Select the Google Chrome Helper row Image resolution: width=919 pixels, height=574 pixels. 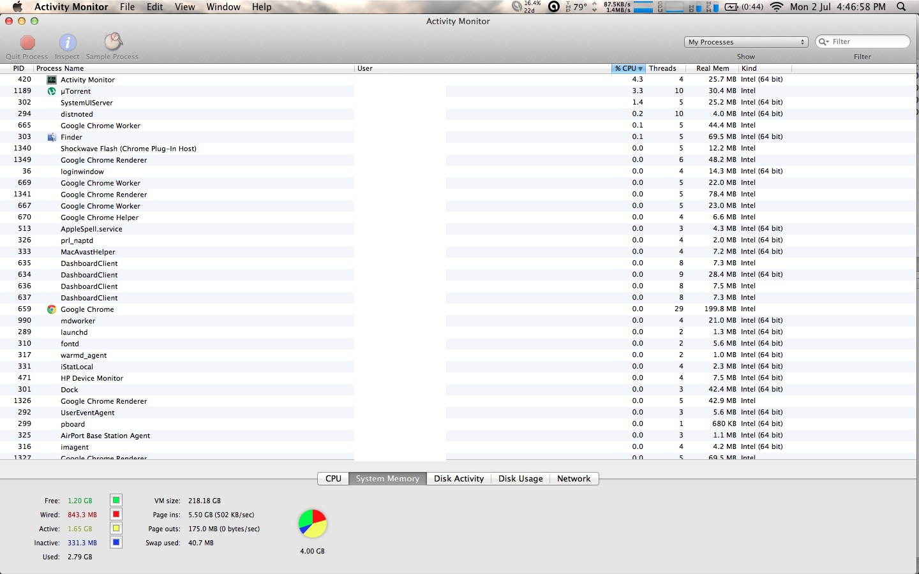[x=459, y=217]
